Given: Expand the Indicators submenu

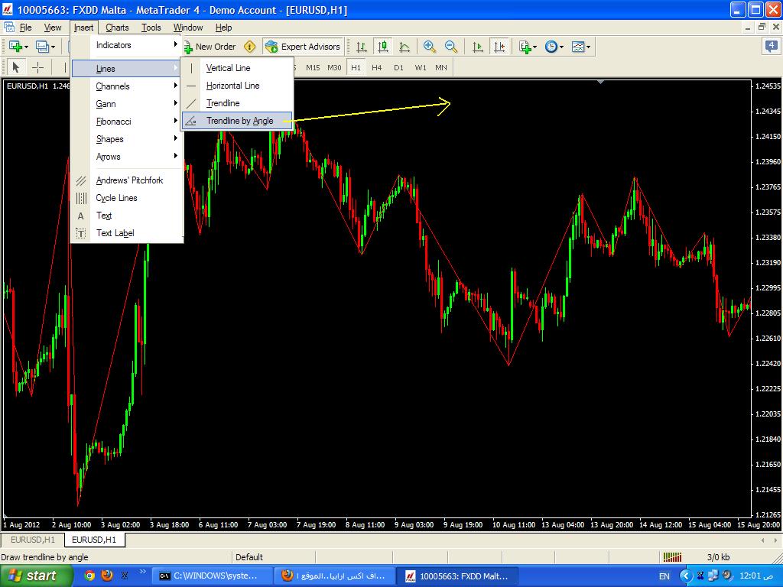Looking at the screenshot, I should pyautogui.click(x=127, y=45).
